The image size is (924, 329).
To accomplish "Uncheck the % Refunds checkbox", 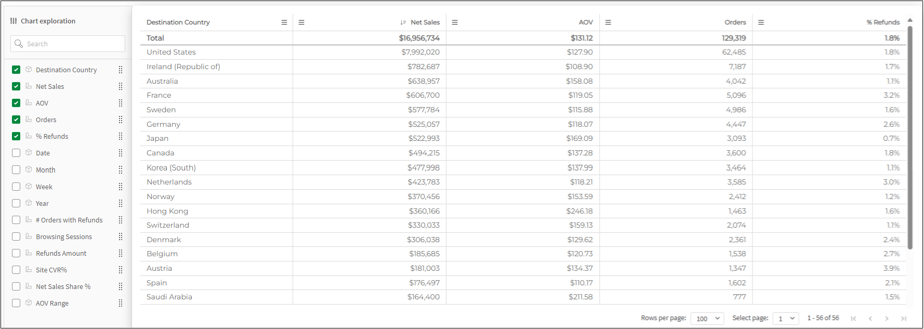I will click(x=16, y=136).
